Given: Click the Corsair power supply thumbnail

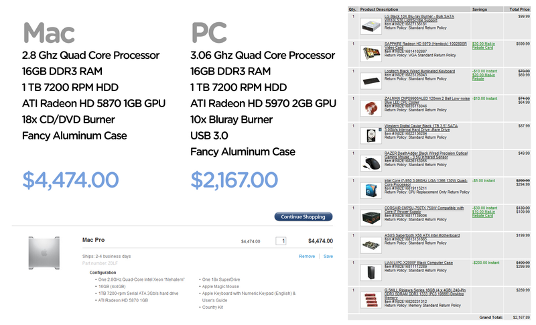Looking at the screenshot, I should [x=371, y=218].
